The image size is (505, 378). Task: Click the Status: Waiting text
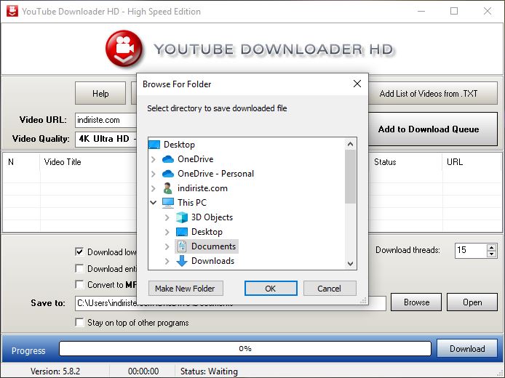tap(209, 371)
